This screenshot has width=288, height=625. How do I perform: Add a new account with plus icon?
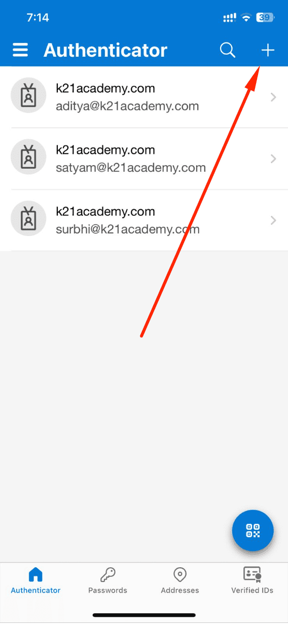tap(268, 50)
